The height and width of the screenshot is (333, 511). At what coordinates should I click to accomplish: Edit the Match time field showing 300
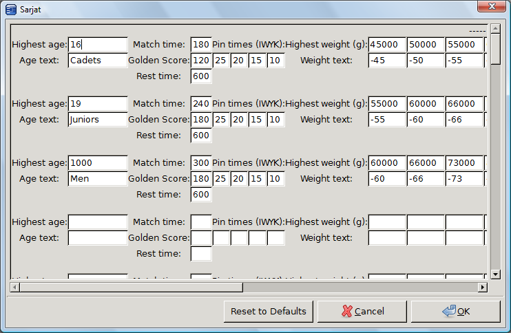[x=200, y=163]
